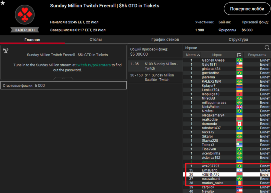This screenshot has width=271, height=193.
Task: Click Venezuela flag beside Kplayer7
Action: click(239, 86)
